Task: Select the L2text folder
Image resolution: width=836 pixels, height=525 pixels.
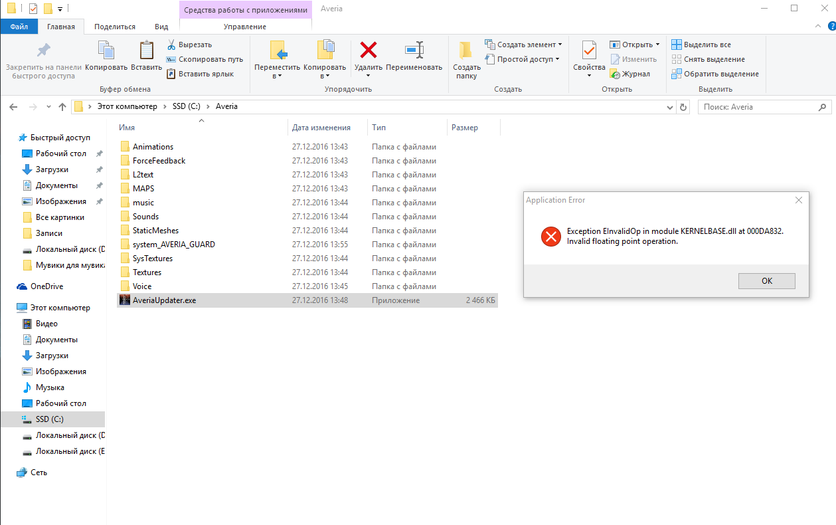Action: point(307,175)
